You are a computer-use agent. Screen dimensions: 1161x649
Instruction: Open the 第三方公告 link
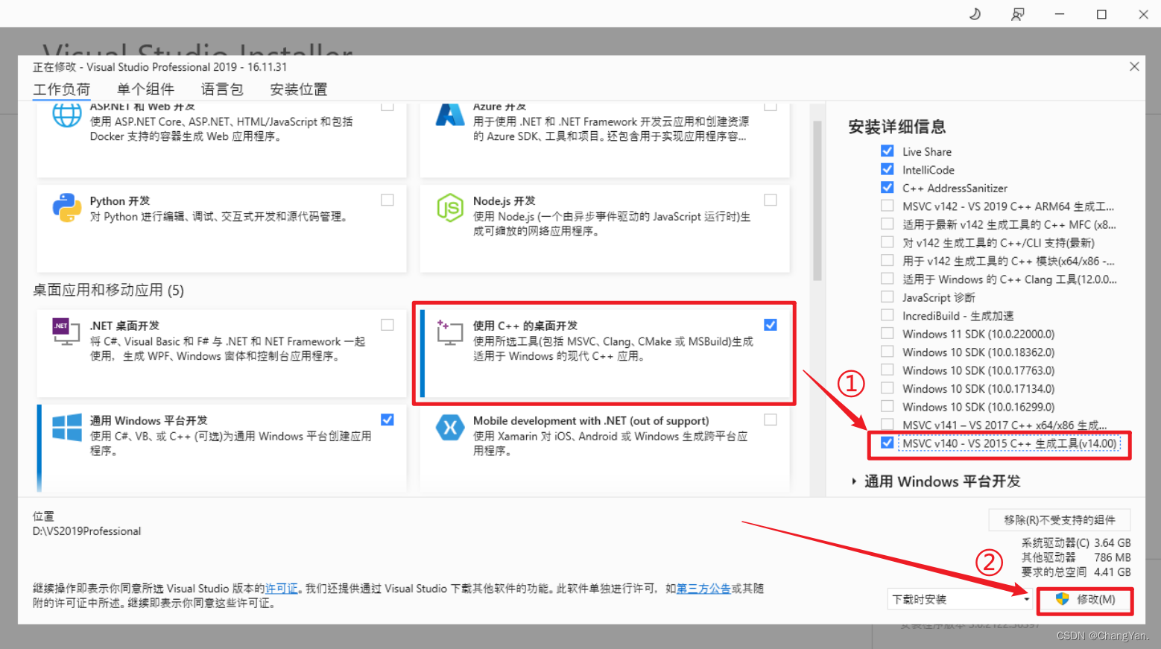click(703, 589)
